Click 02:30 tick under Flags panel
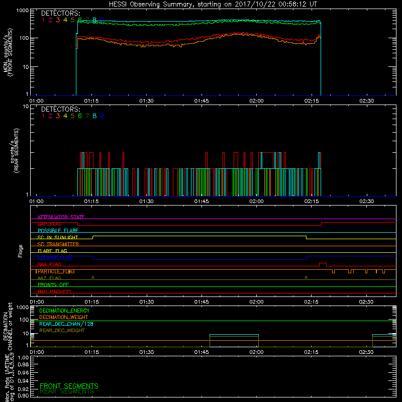402x402 pixels. 366,302
